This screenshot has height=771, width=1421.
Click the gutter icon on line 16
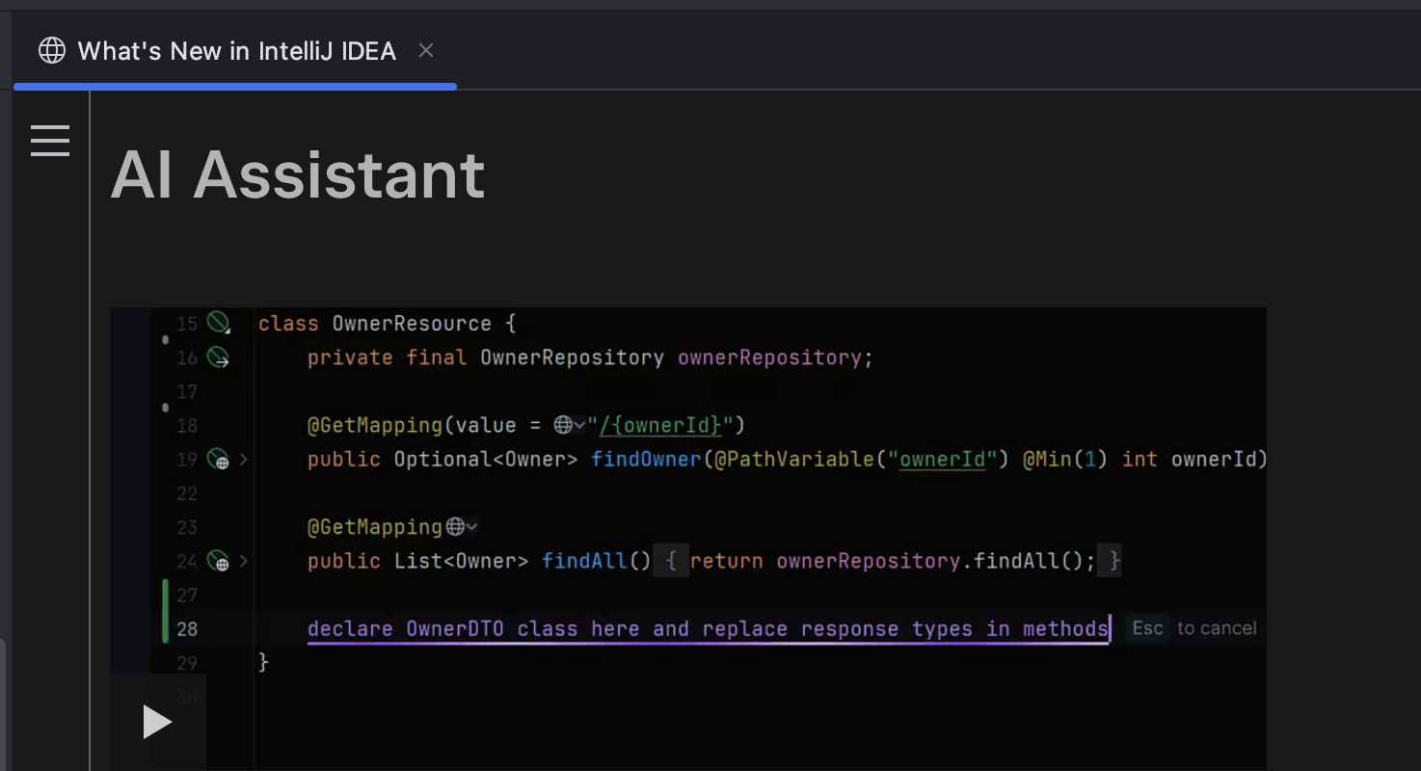click(219, 358)
